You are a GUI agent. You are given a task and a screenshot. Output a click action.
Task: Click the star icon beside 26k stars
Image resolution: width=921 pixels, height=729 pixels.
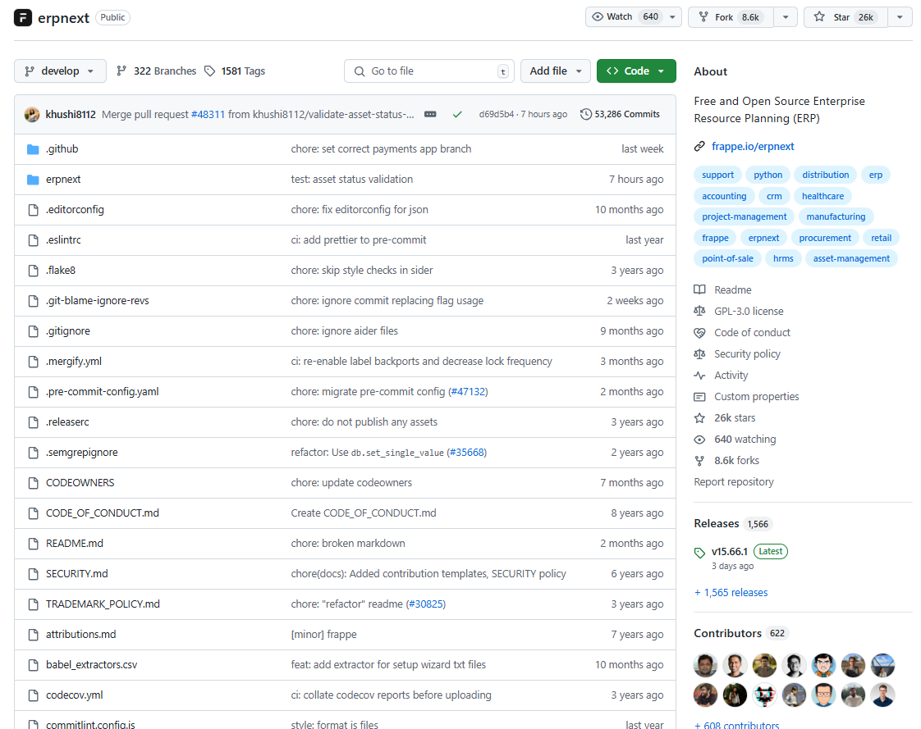[699, 418]
